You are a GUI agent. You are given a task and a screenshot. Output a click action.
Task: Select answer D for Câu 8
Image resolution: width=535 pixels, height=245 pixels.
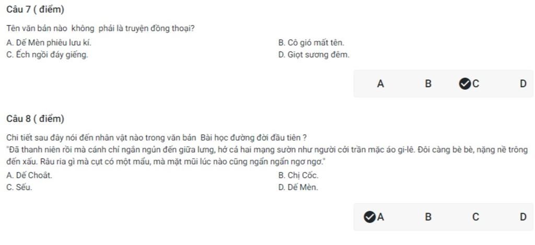click(523, 217)
